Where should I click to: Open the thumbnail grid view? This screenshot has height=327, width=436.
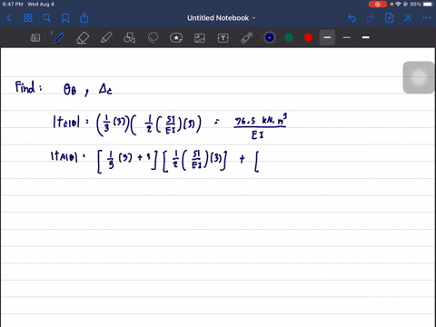[x=28, y=18]
